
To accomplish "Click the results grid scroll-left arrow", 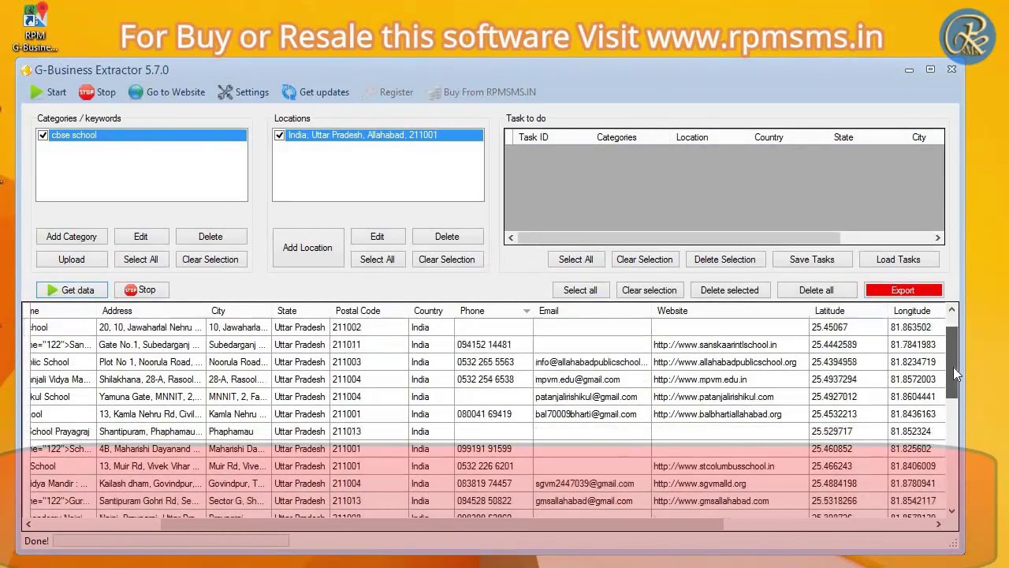I will tap(28, 524).
